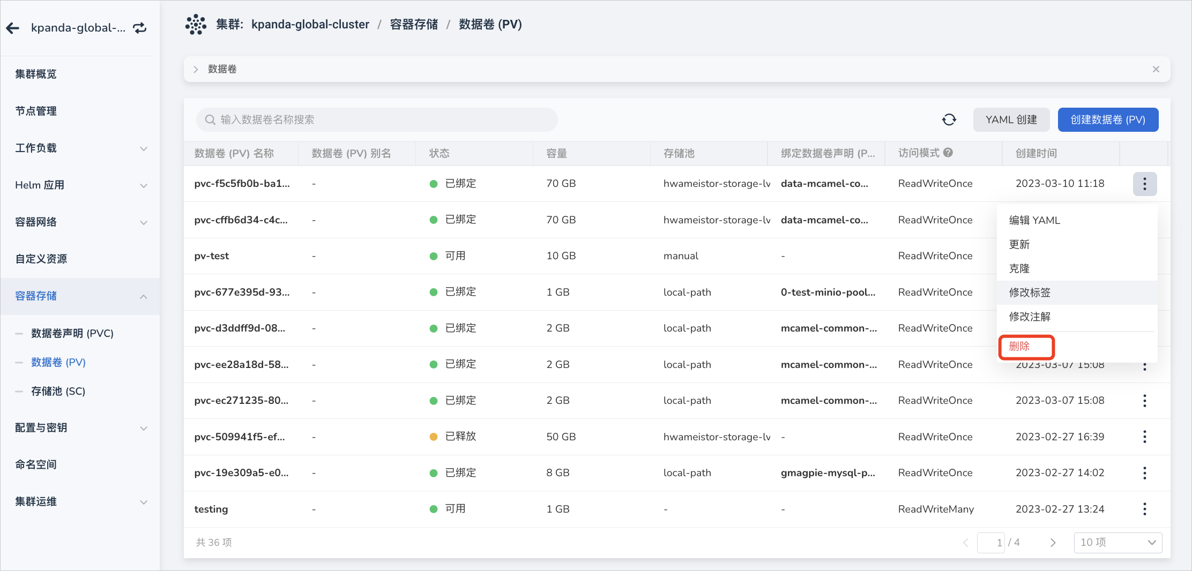Click the YAML 创建 button

1011,119
